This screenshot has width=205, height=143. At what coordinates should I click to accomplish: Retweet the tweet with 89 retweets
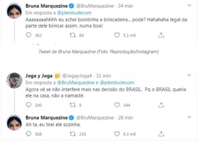point(72,35)
